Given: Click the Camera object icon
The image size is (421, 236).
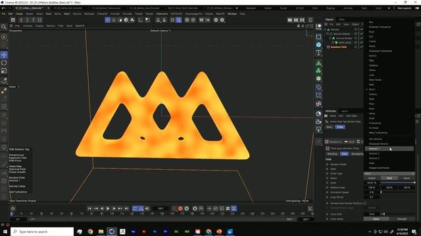Looking at the screenshot, I should click(318, 122).
